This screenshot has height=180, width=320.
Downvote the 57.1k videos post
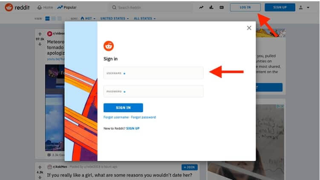40,44
